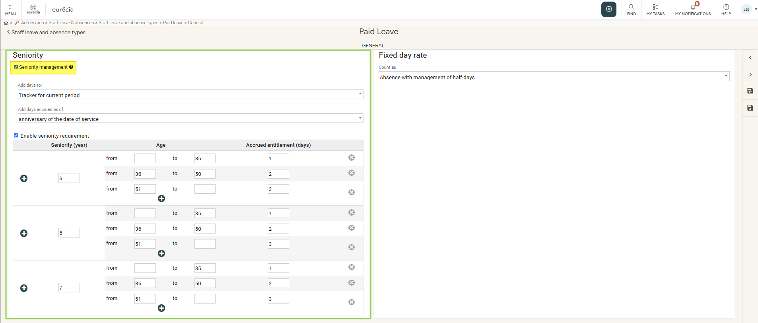
Task: Click the save-and-return icon in the right sidebar
Action: (x=750, y=91)
